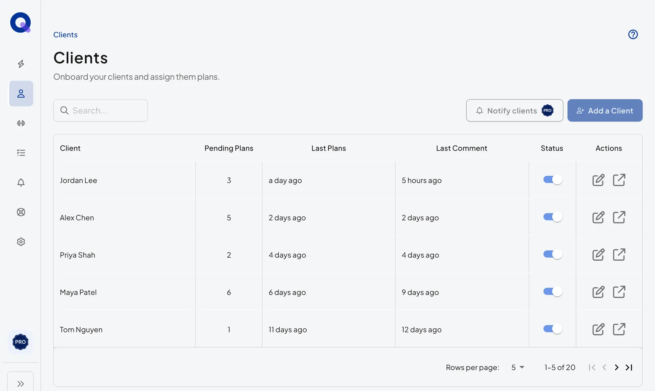Open the settings gear sidebar icon
The image size is (655, 391).
(x=21, y=242)
